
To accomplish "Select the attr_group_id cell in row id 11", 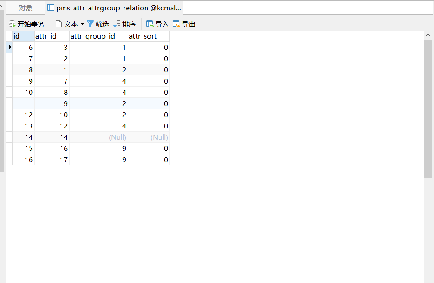I will click(98, 103).
